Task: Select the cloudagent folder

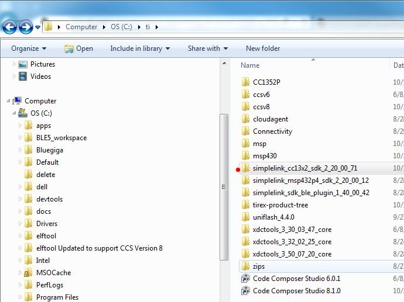Action: pos(271,119)
